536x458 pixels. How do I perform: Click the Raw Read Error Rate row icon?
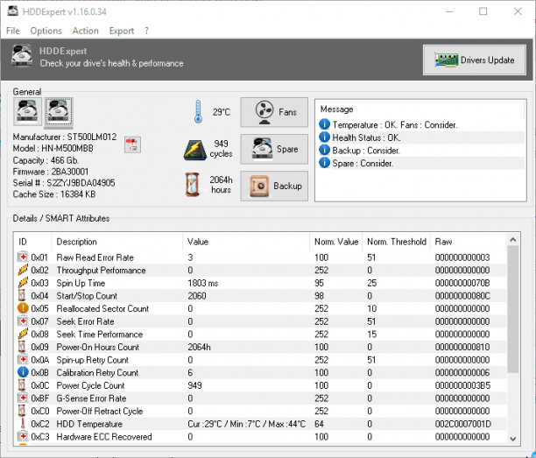tap(23, 257)
